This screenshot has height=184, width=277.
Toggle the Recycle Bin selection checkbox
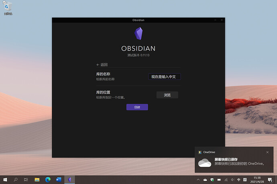coord(4,2)
